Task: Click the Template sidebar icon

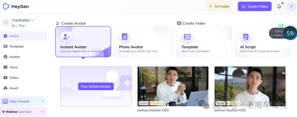Action: pos(5,47)
